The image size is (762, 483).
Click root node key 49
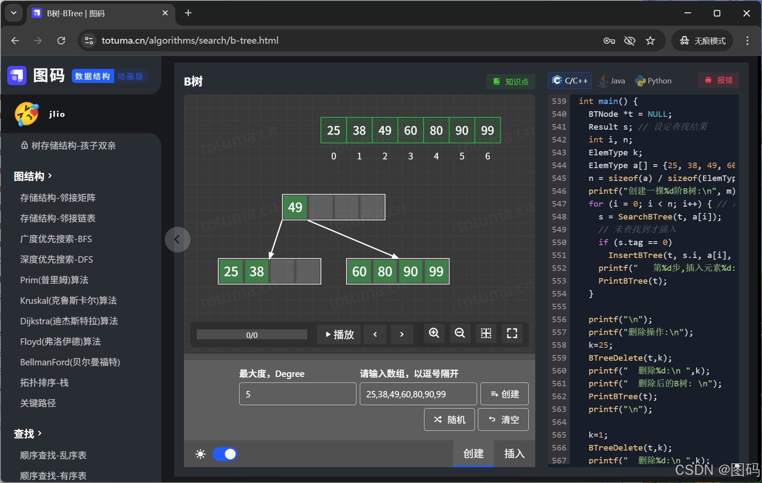click(x=295, y=207)
